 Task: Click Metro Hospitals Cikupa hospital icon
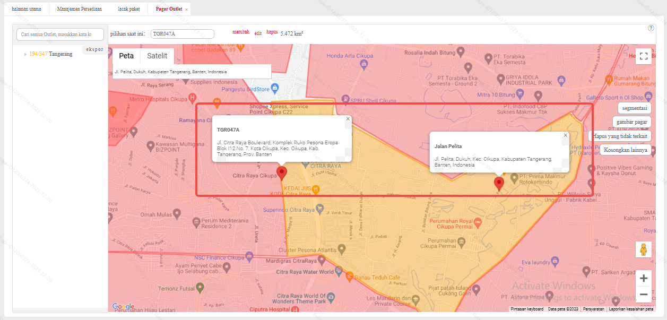(x=193, y=98)
